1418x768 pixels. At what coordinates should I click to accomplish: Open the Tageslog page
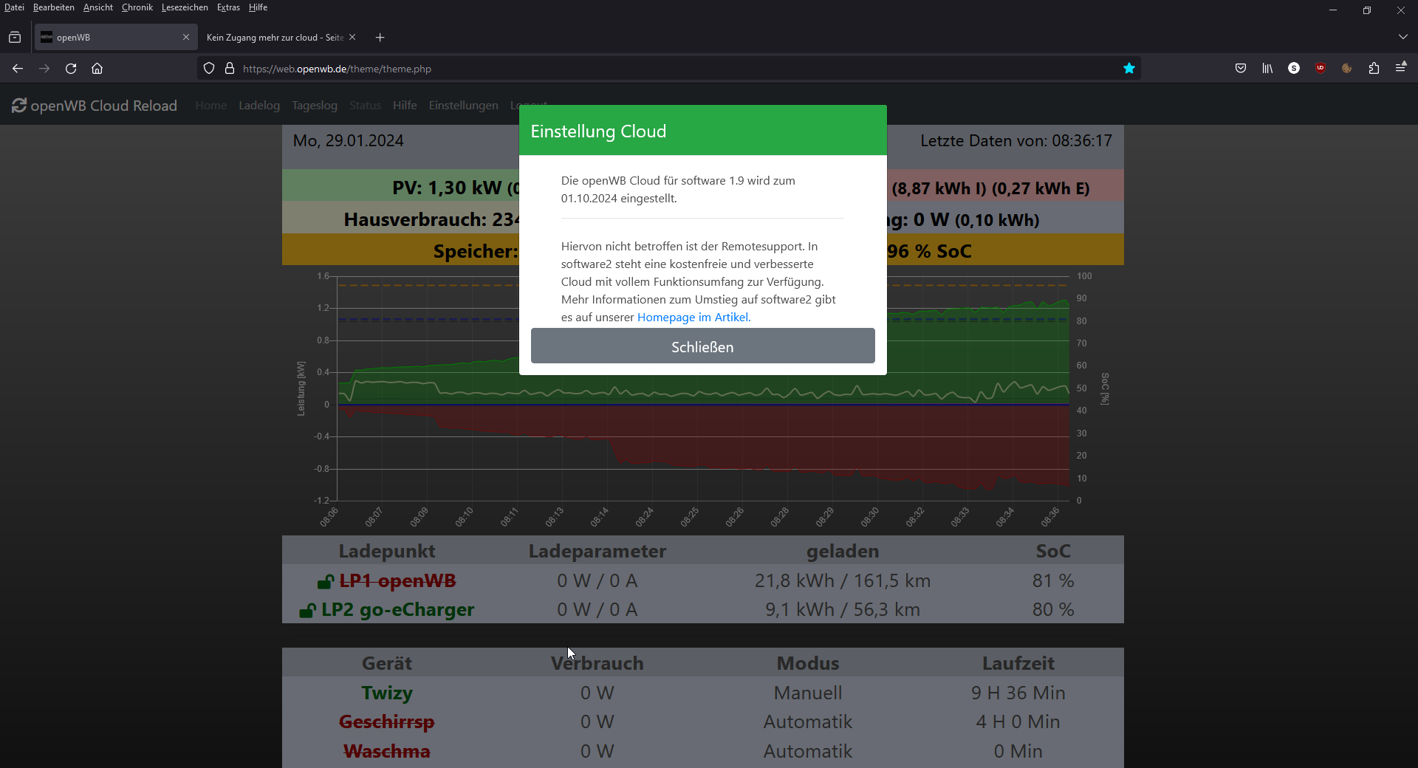click(x=315, y=106)
